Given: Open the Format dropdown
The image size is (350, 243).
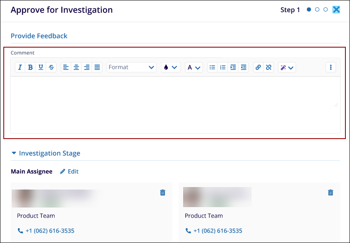Looking at the screenshot, I should click(131, 67).
